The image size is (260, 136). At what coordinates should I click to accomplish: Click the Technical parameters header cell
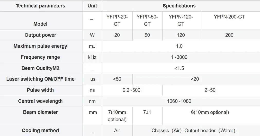coord(40,6)
